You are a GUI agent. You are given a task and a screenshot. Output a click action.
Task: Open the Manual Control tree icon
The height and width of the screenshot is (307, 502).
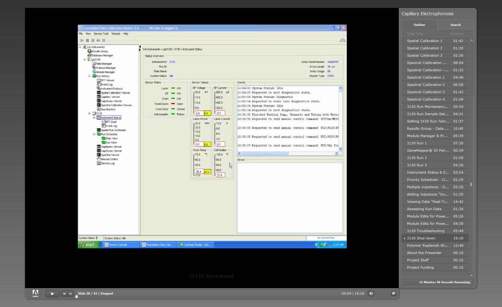pos(99,159)
